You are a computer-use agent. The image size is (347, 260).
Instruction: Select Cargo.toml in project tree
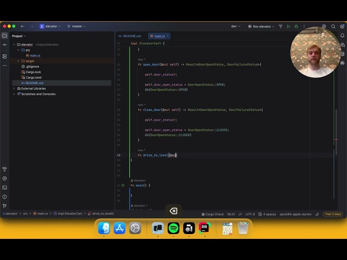[x=34, y=77]
